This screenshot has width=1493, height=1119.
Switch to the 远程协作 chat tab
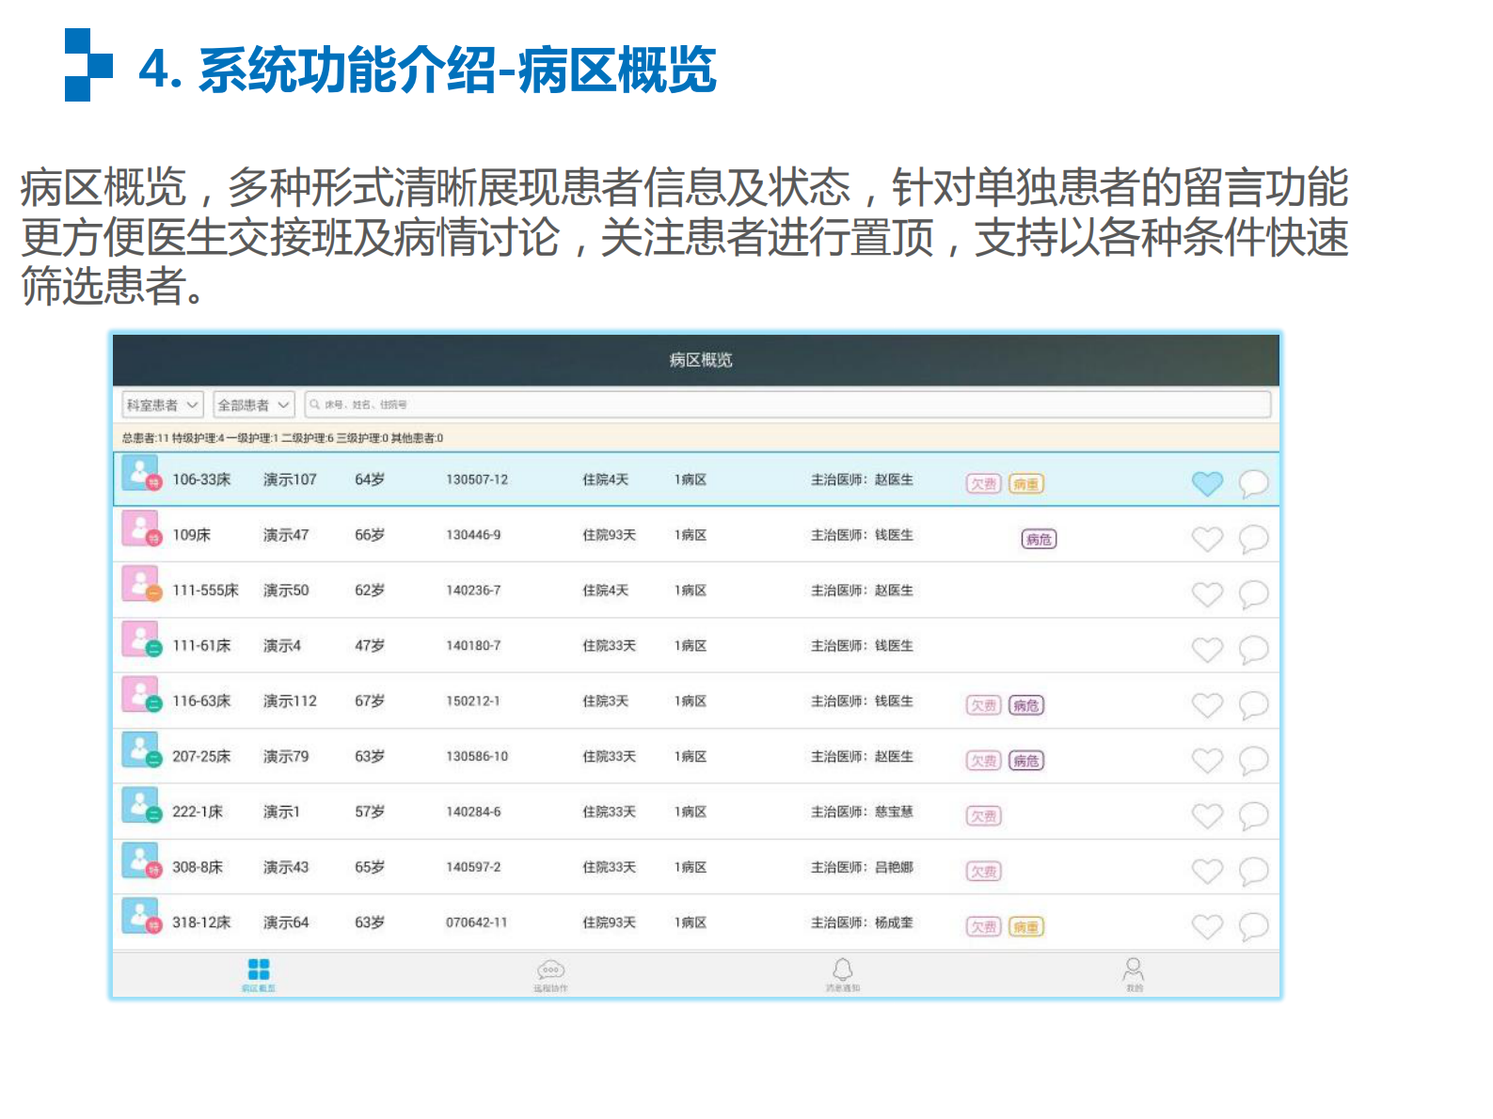pyautogui.click(x=550, y=973)
